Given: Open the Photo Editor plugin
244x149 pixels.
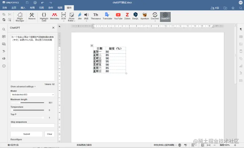Looking at the screenshot, I should pyautogui.click(x=72, y=17).
